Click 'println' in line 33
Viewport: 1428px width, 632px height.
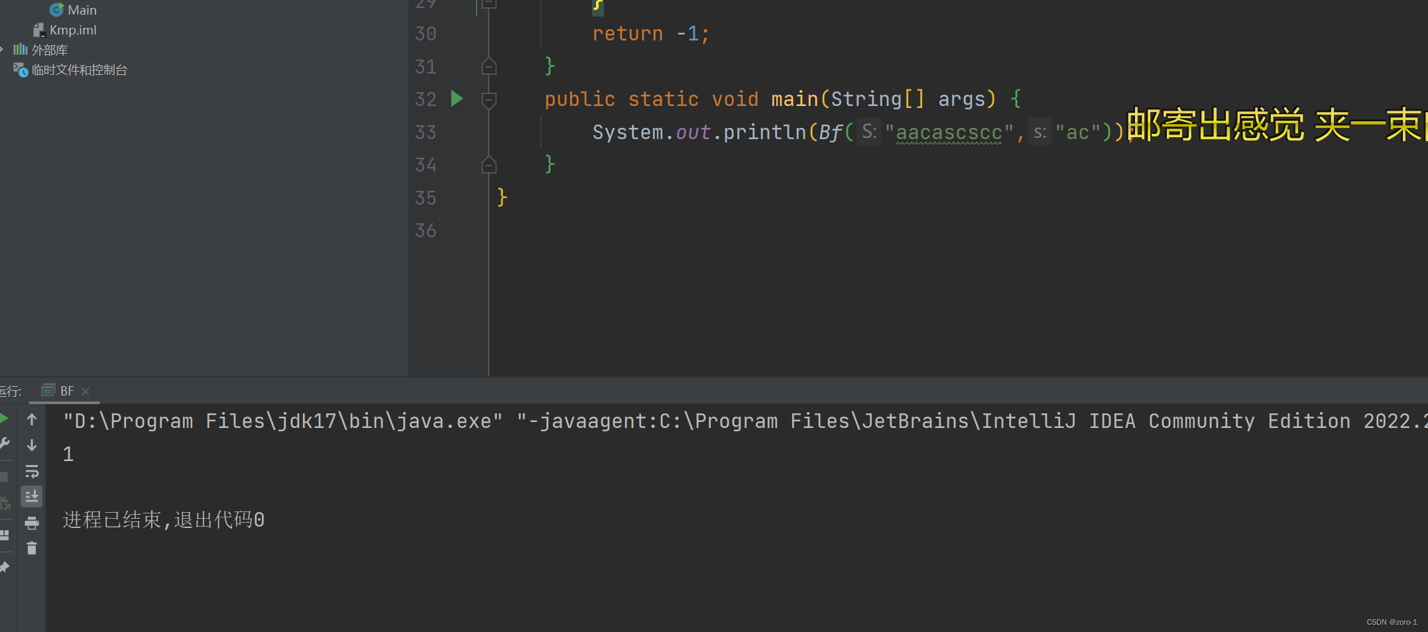[x=764, y=132]
